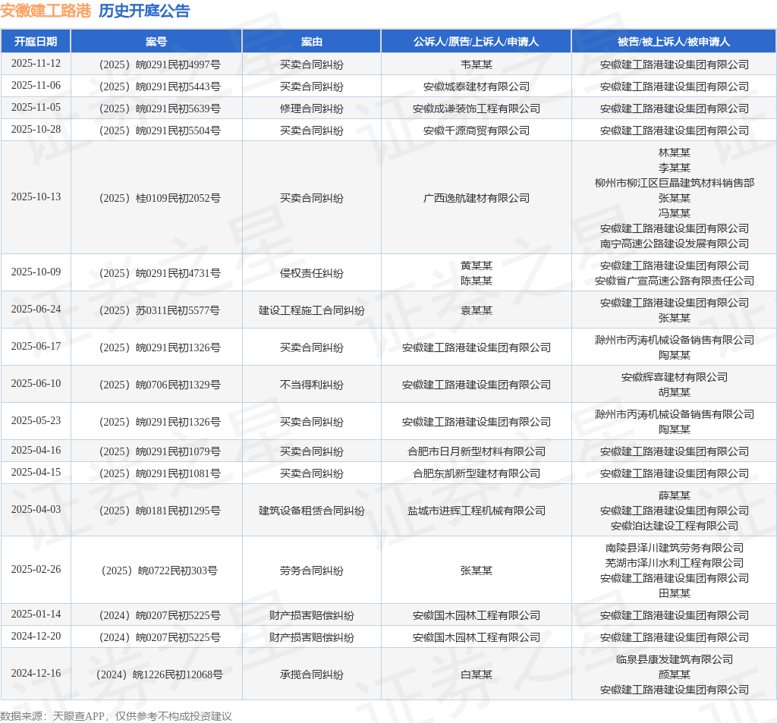777x723 pixels.
Task: Click the 建设工程施工合同纠纷 cause cell
Action: click(x=312, y=310)
